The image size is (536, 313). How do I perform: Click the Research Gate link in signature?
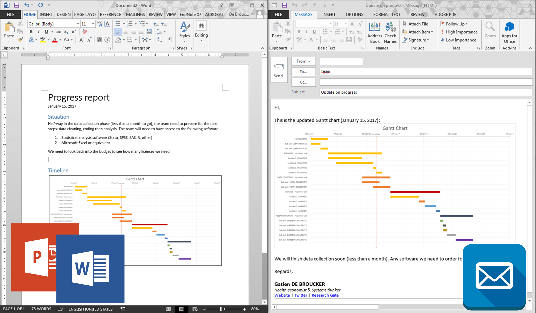pyautogui.click(x=325, y=295)
